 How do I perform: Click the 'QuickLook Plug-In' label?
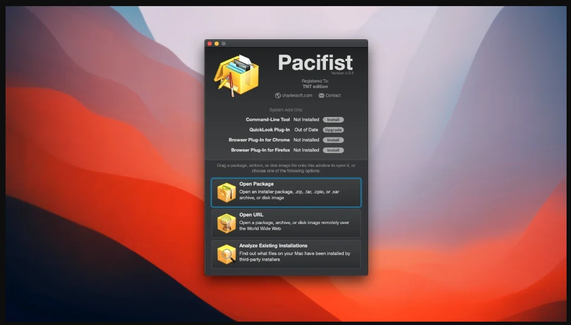[269, 130]
